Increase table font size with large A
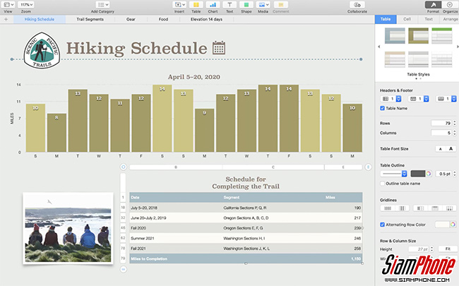 451,149
